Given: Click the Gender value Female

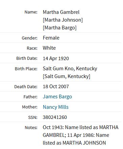Looking at the screenshot, I should 51,38.
